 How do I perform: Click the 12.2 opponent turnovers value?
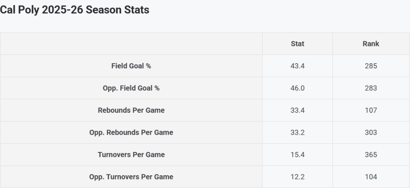click(x=297, y=177)
